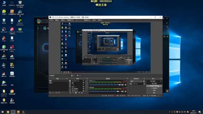Mute 桌面音频 speaker icon
Screen dimensions: 203x114
coord(123,91)
